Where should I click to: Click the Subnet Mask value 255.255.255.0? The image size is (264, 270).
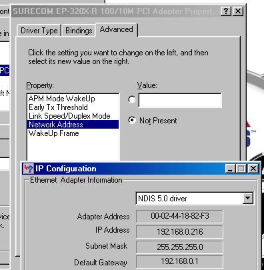(179, 247)
